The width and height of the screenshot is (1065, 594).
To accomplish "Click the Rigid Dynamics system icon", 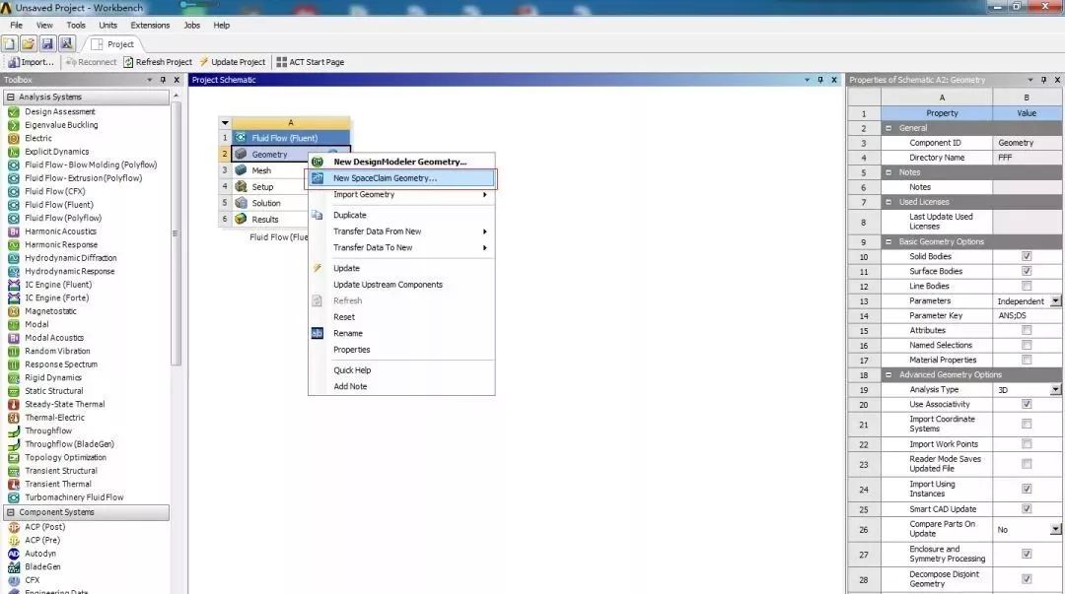I will tap(14, 377).
